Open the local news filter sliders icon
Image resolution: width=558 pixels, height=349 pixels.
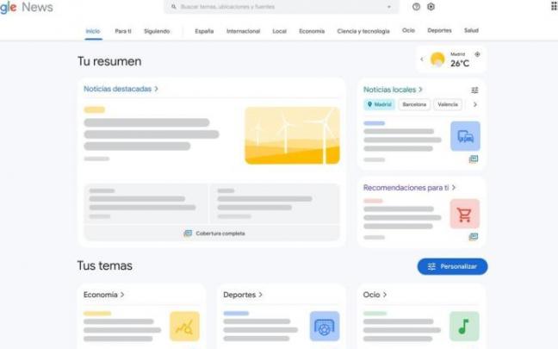[x=474, y=90]
